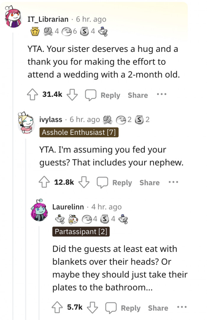Upvote IT_Librarian's comment
Screen dimensions: 207x320
click(33, 95)
